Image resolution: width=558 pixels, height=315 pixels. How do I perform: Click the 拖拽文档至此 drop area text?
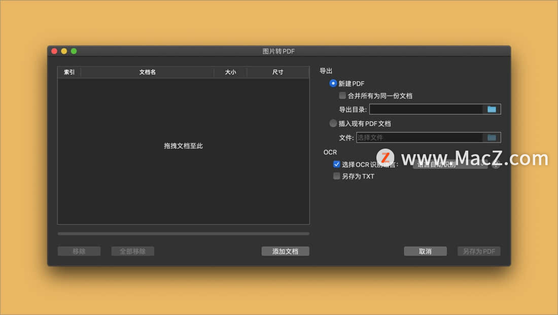click(x=183, y=146)
